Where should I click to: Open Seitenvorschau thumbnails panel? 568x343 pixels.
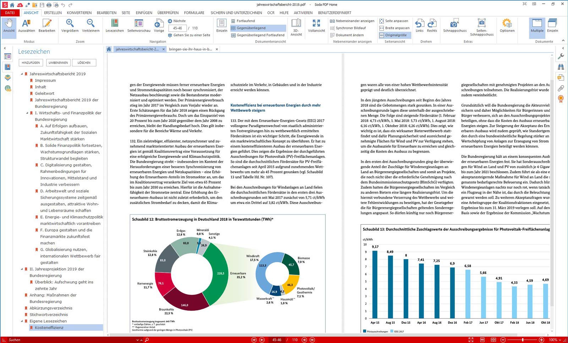click(139, 26)
